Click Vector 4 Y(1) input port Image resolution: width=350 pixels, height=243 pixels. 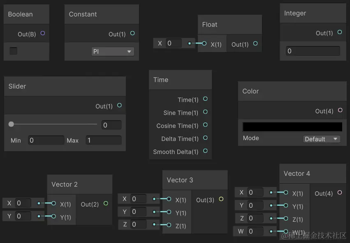click(285, 206)
